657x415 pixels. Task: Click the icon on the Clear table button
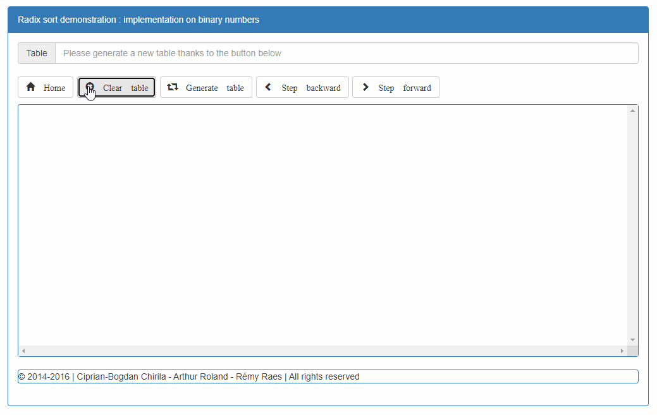(x=90, y=87)
